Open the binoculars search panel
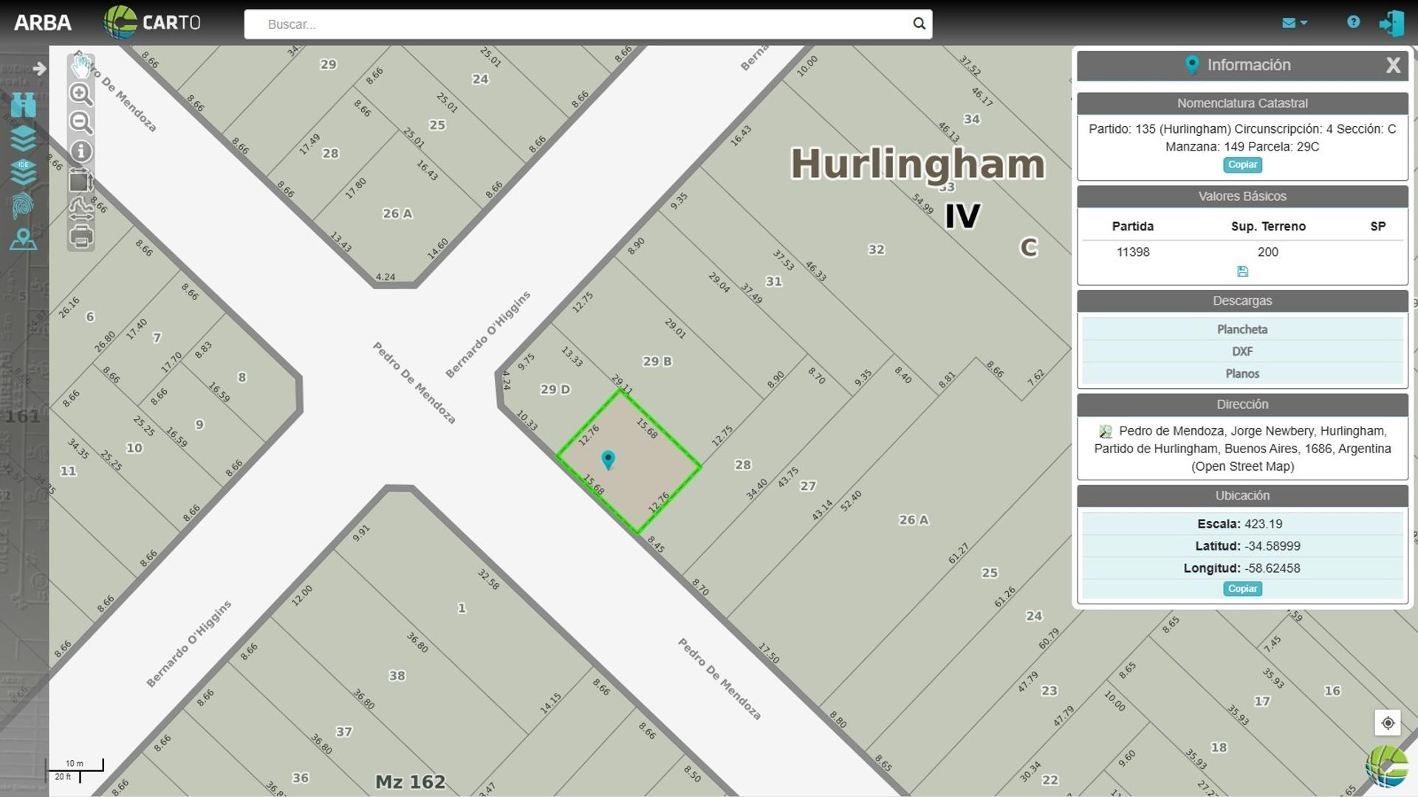1418x797 pixels. [x=23, y=105]
